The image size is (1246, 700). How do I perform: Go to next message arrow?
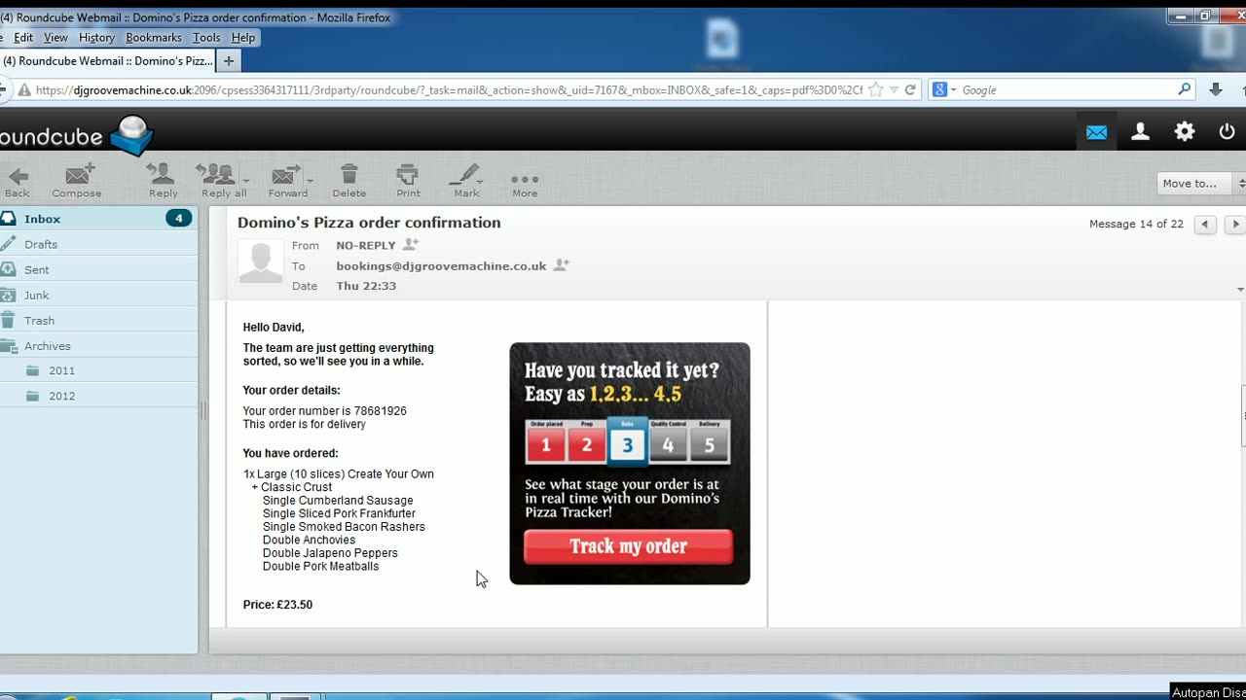[x=1234, y=225]
